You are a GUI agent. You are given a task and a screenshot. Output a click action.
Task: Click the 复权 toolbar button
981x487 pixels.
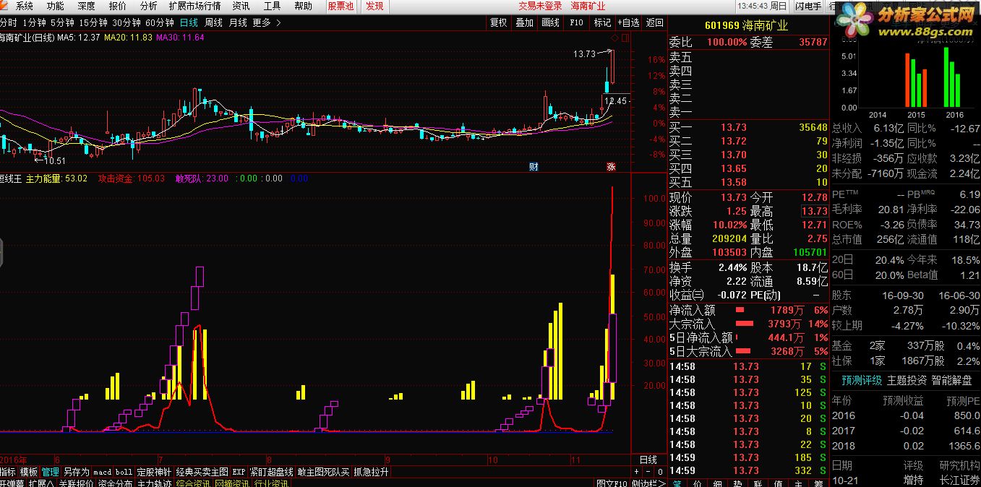point(499,22)
